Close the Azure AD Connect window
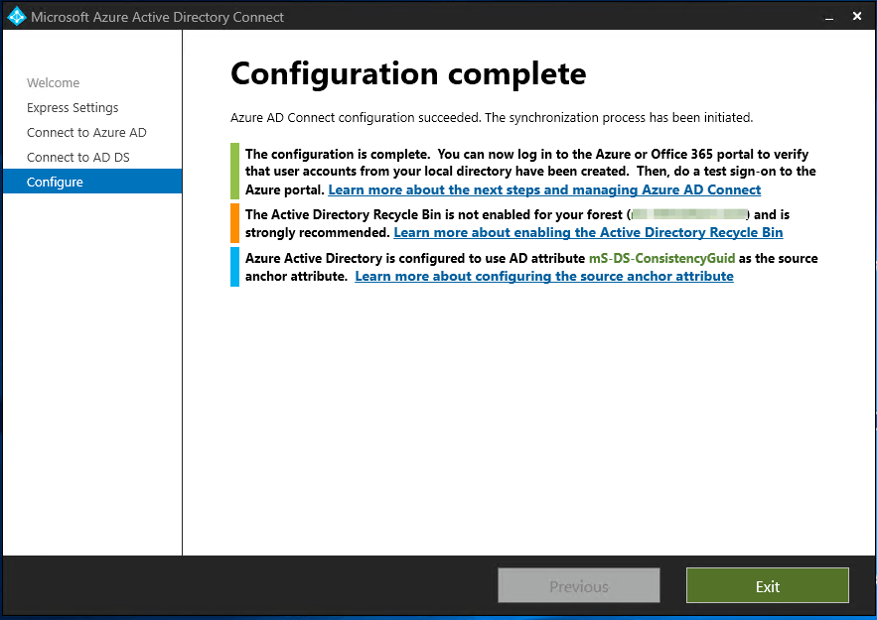Viewport: 877px width, 620px height. (857, 16)
